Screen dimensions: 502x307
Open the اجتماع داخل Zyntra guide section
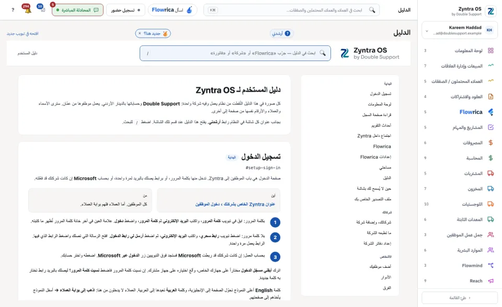[x=374, y=136]
